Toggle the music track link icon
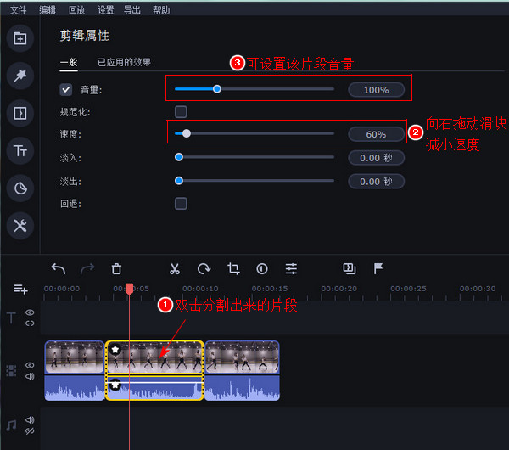 (30, 431)
